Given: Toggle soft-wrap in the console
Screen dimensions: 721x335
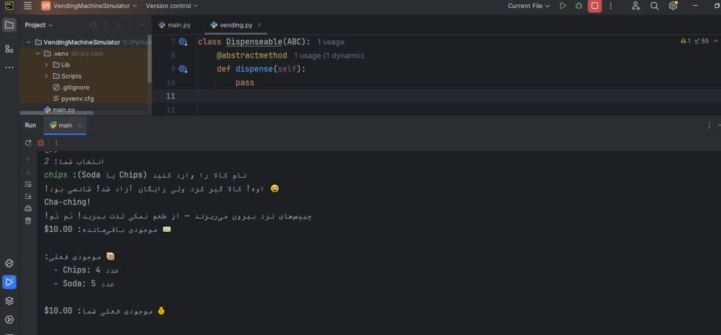Looking at the screenshot, I should coord(28,184).
